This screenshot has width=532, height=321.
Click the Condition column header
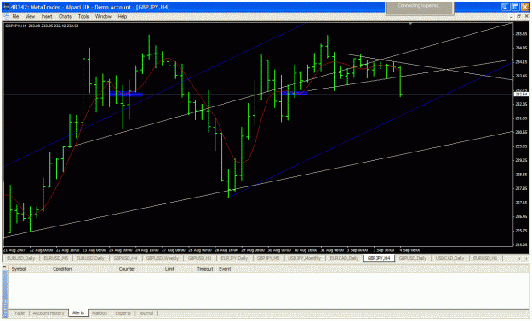[62, 269]
